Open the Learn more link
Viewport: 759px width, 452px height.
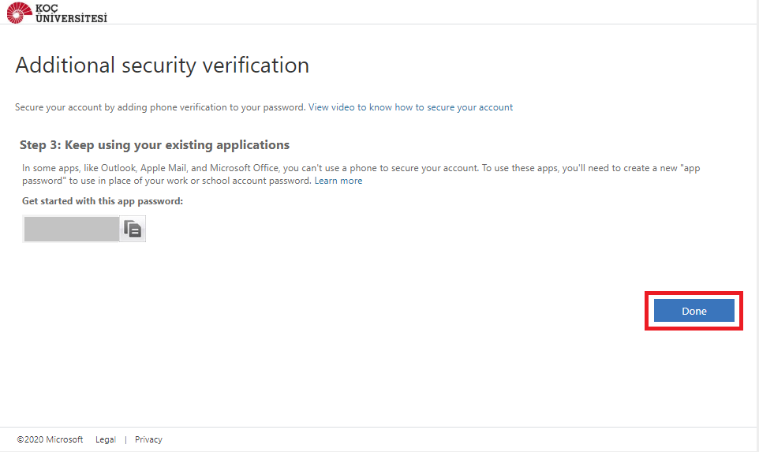[338, 181]
